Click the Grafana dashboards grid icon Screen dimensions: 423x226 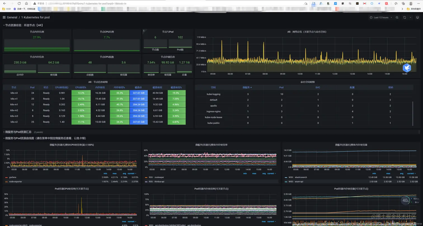(x=4, y=17)
